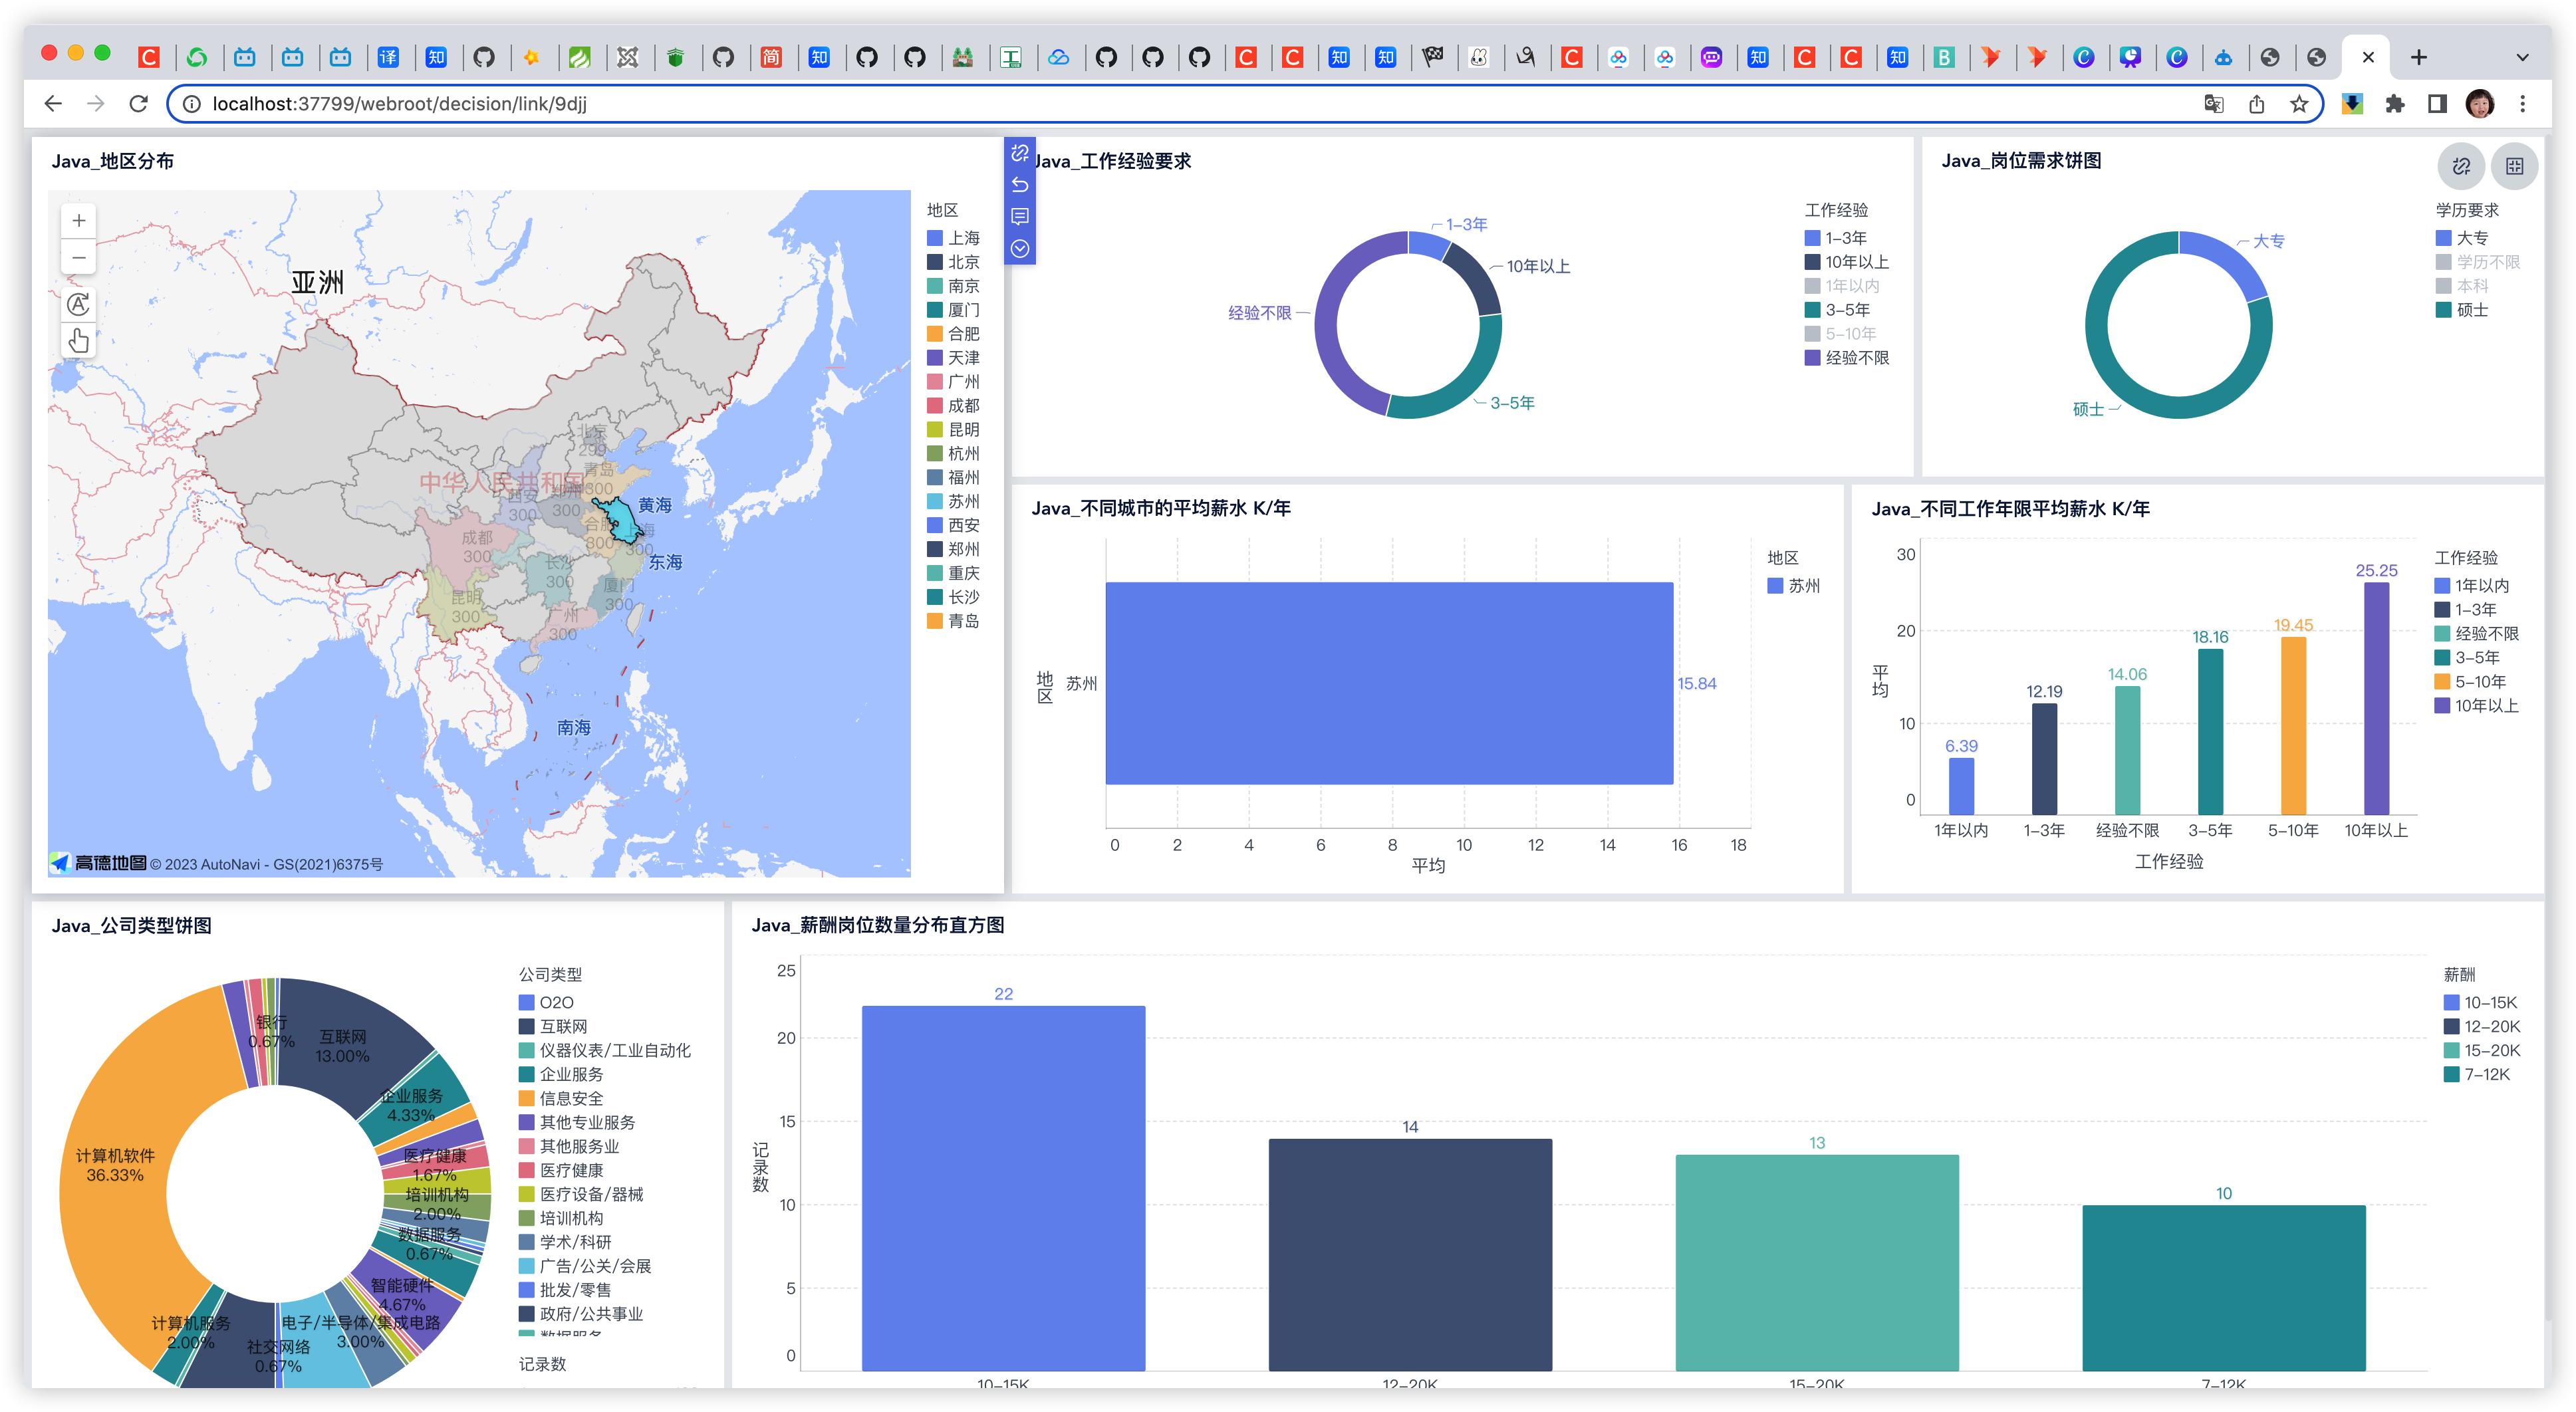
Task: Click undo arrow in blue chart toolbar
Action: pyautogui.click(x=1019, y=184)
